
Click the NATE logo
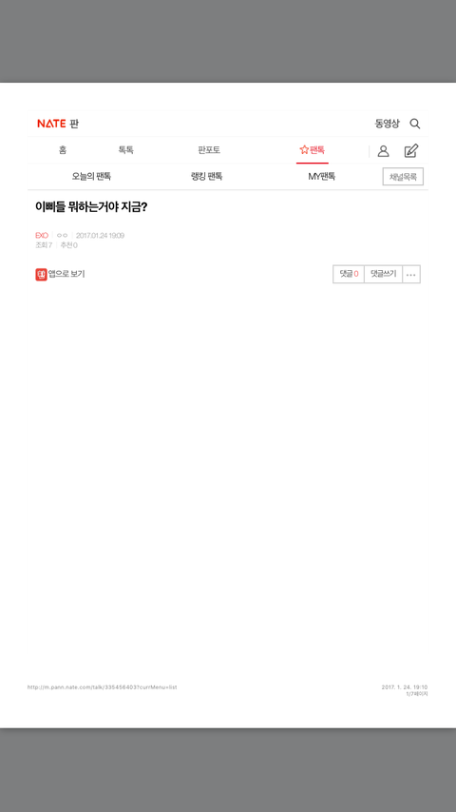[x=51, y=124]
